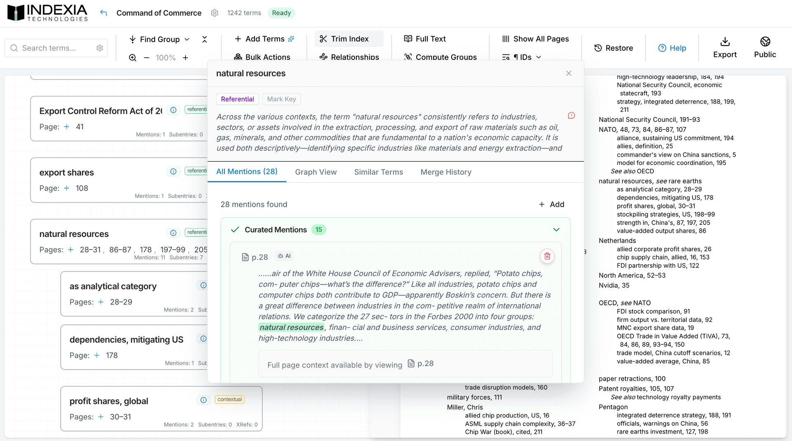Select the Trim Index scissors tool
The image size is (792, 441).
pos(349,39)
